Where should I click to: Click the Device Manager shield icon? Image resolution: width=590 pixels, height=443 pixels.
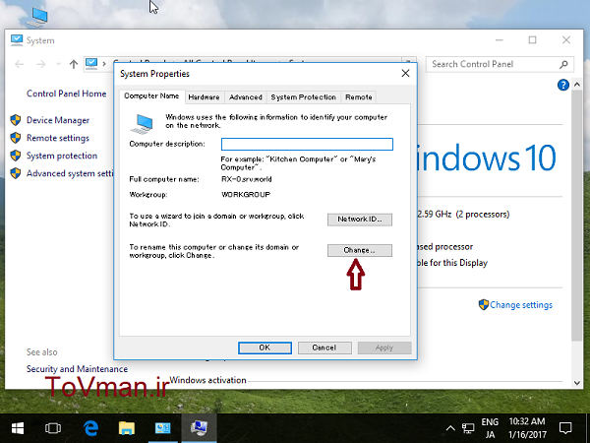pos(16,120)
